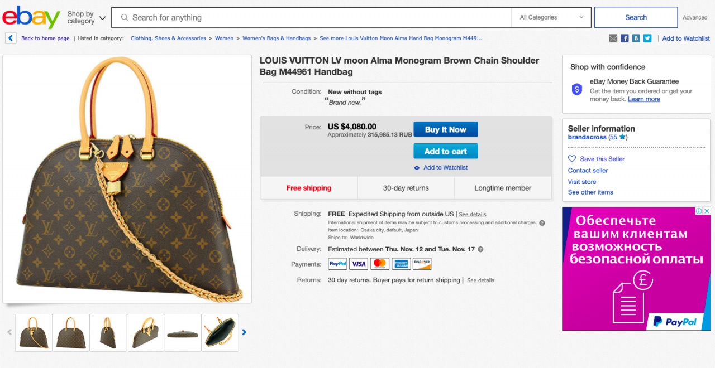Expand the Shop by category menu
The width and height of the screenshot is (715, 368).
87,18
